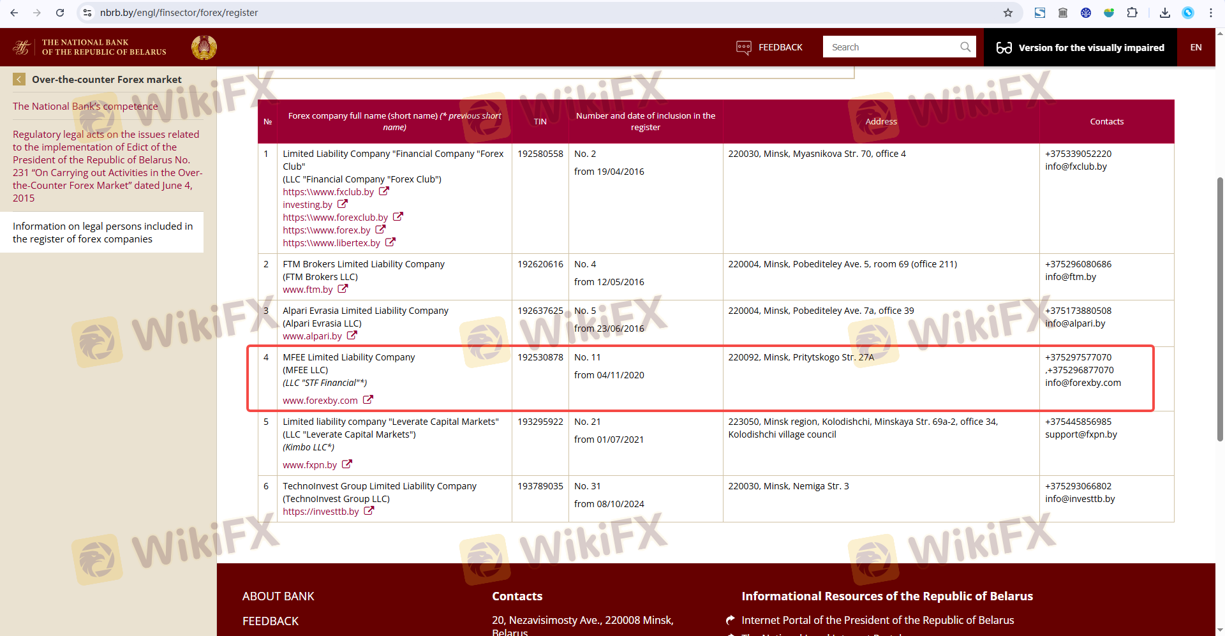Click the ABOUT BANK footer link
1225x636 pixels.
click(278, 596)
